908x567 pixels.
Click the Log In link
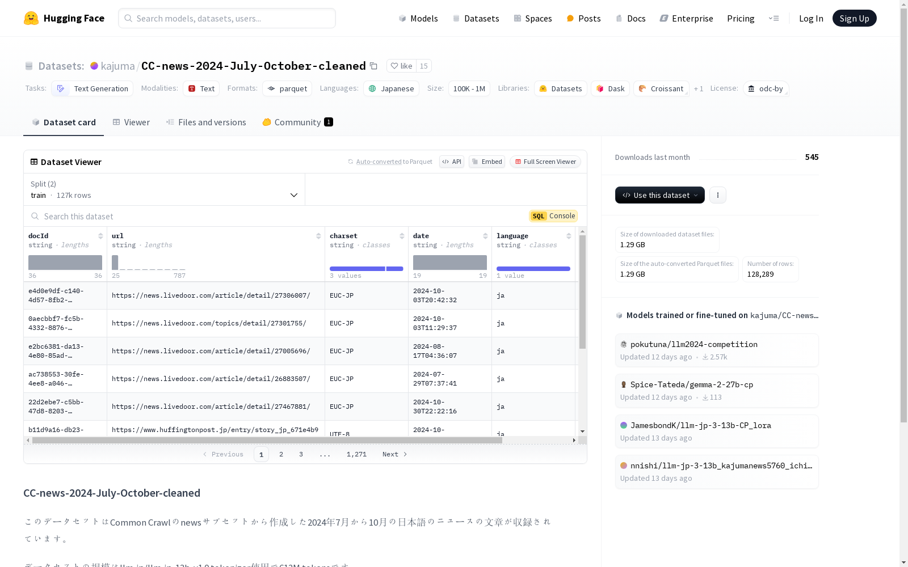[811, 18]
